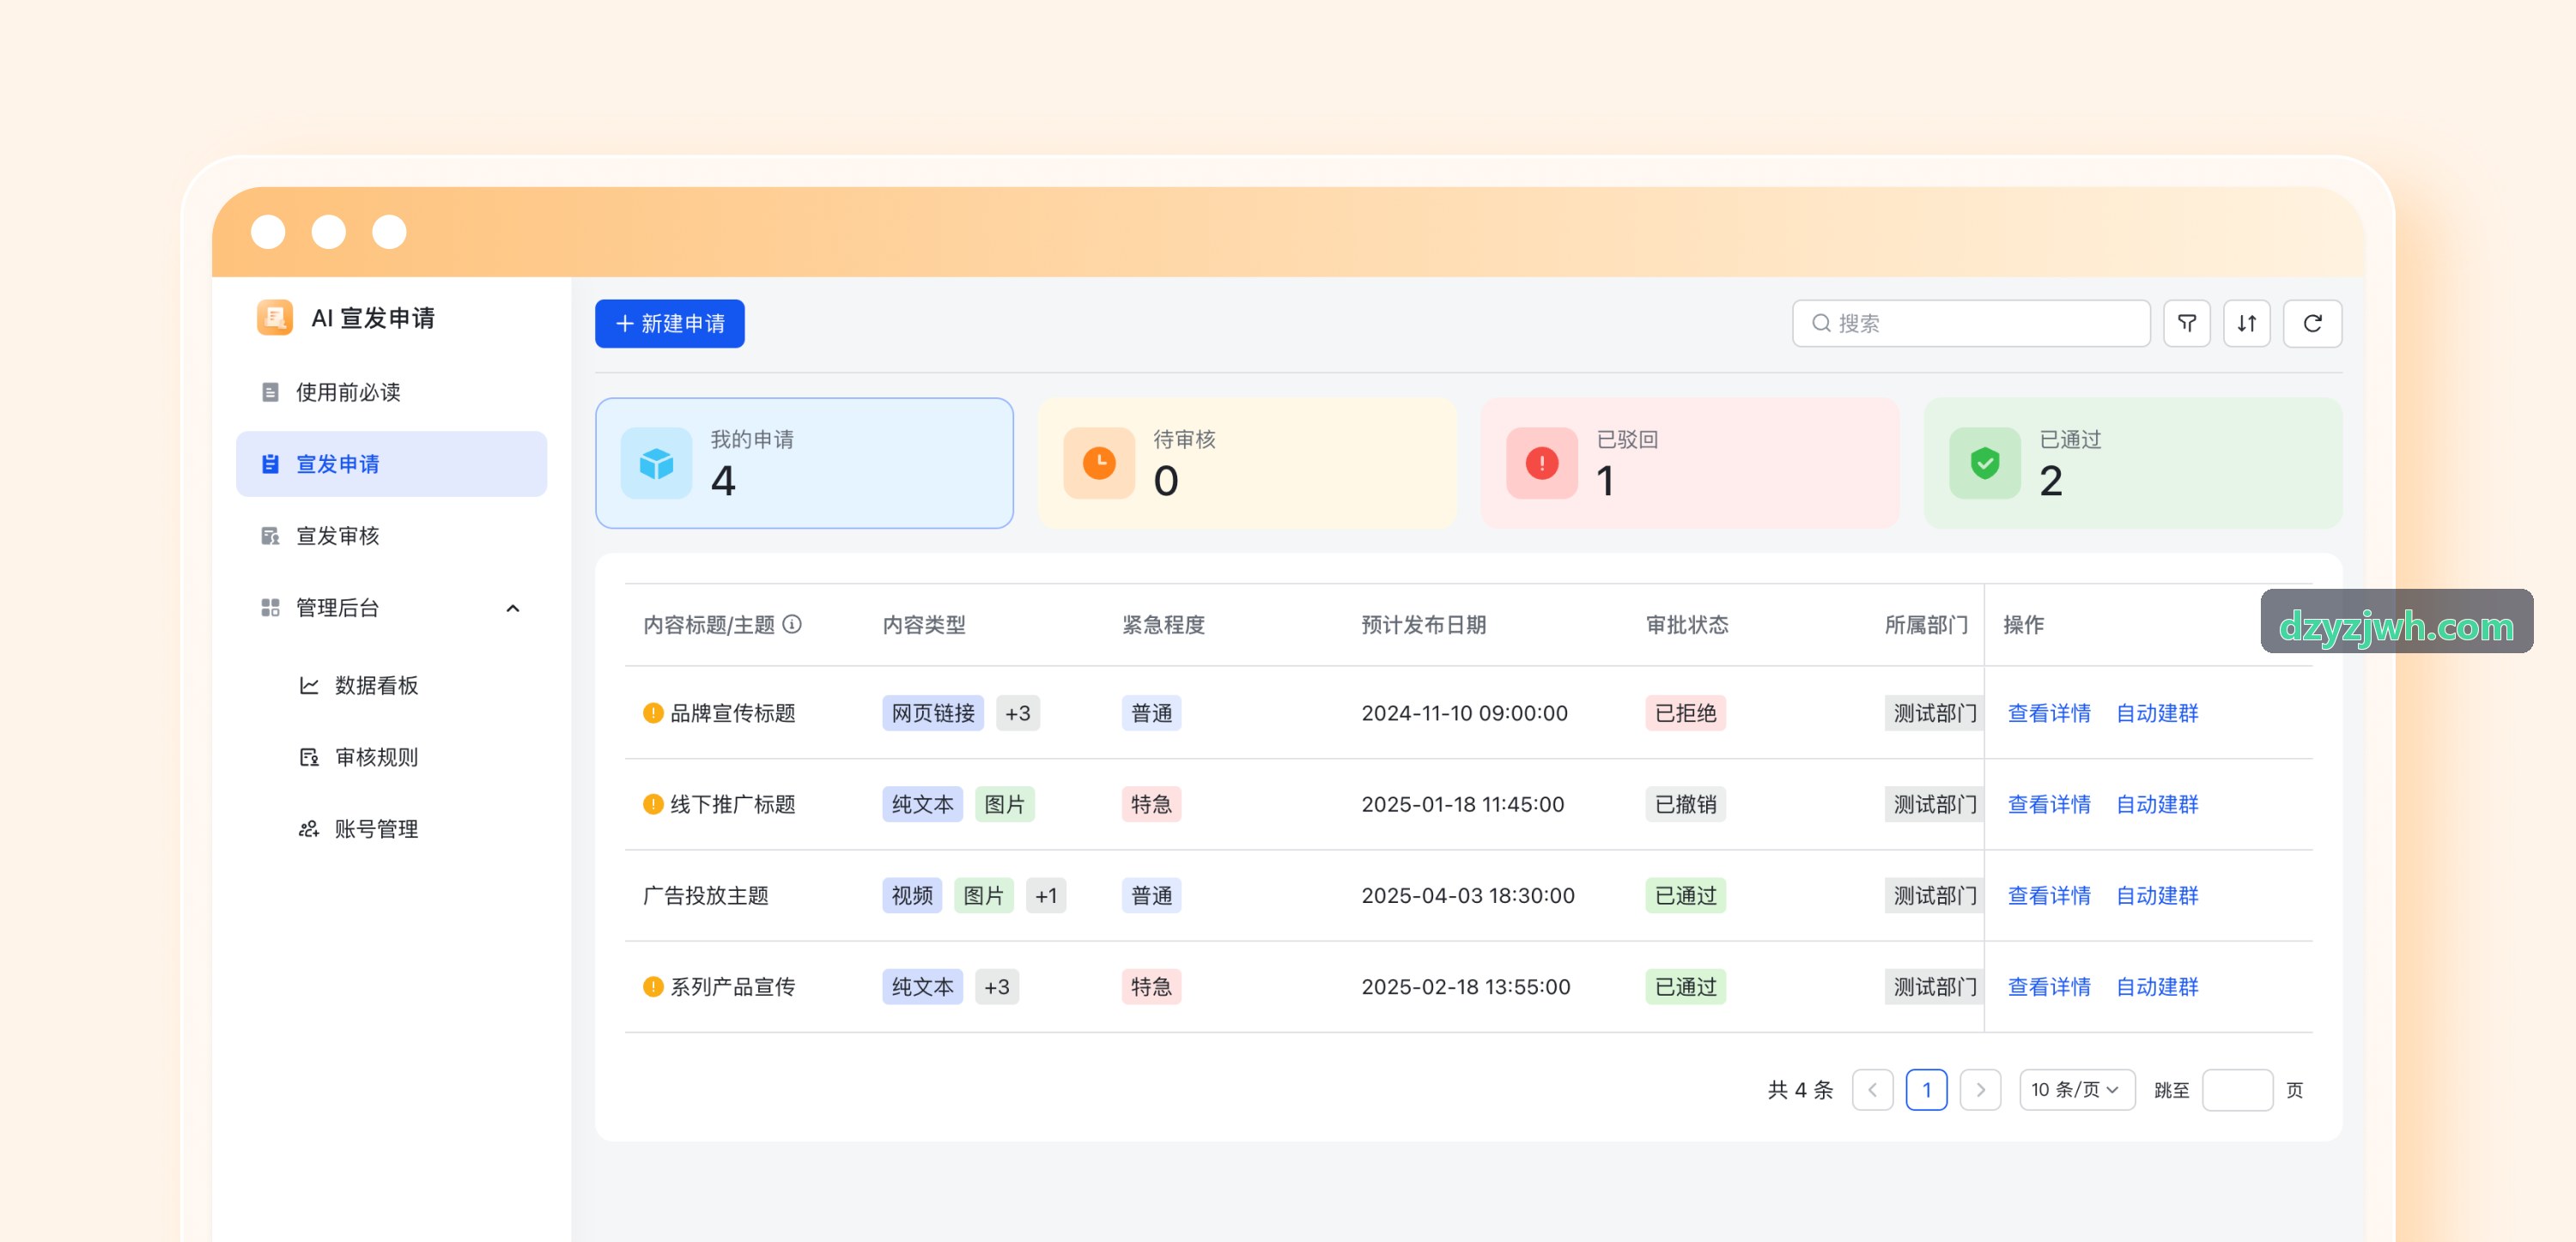
Task: Click 查看详情 for 广告投放主题
Action: click(x=2048, y=895)
